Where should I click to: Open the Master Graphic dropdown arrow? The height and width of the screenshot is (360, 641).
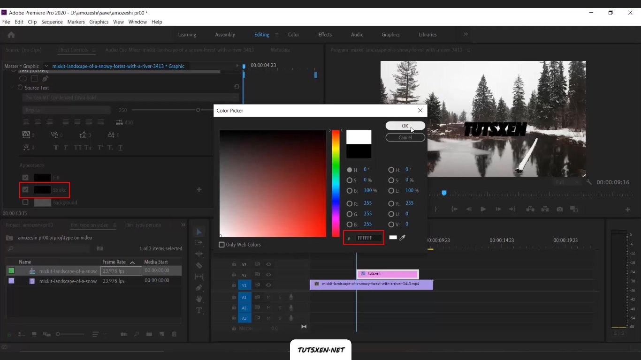pyautogui.click(x=46, y=66)
